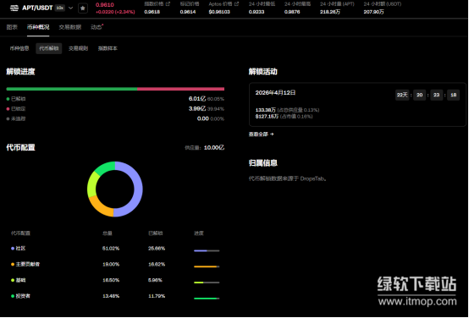The height and width of the screenshot is (318, 469).
Task: Click the green segment of donut chart
Action: tap(106, 167)
